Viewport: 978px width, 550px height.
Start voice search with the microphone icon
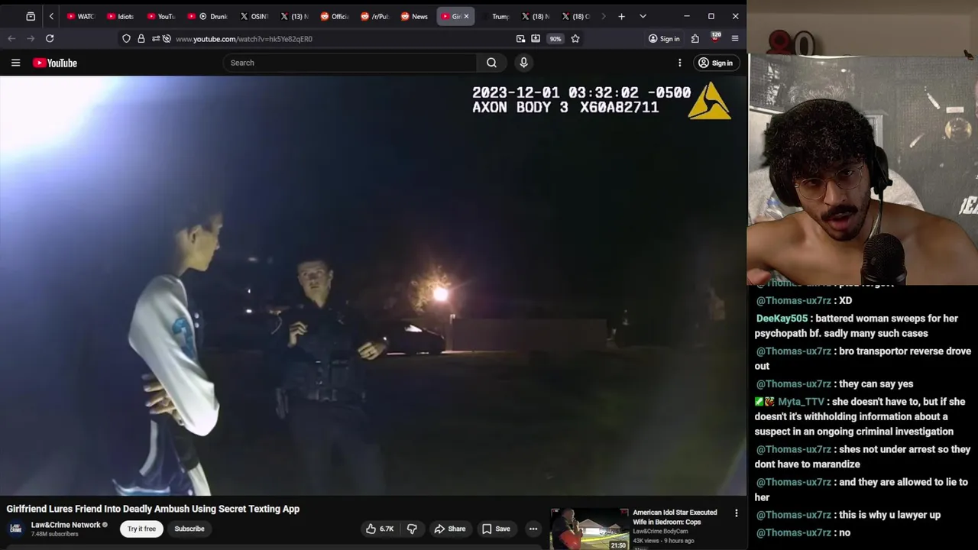click(523, 63)
